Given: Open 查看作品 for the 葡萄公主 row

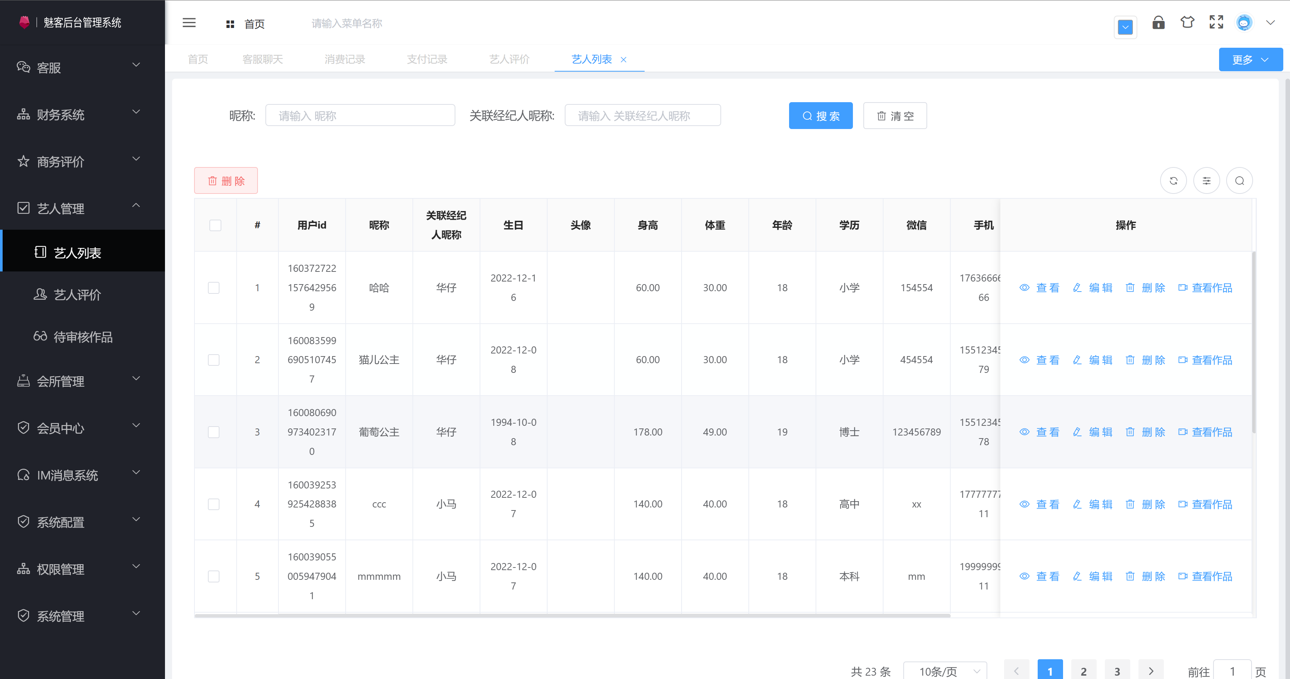Looking at the screenshot, I should 1205,432.
